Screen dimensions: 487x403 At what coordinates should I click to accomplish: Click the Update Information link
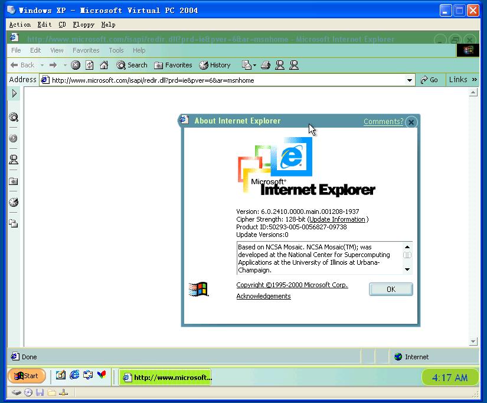tap(337, 219)
